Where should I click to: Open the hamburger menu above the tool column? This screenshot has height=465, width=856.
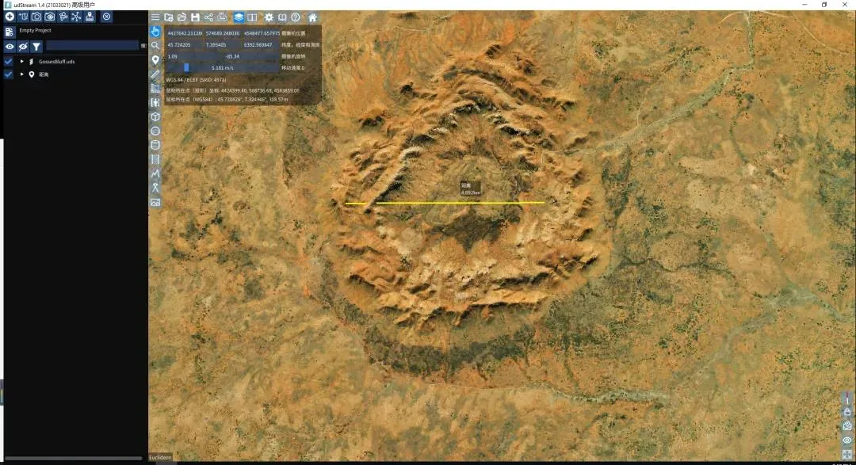[155, 17]
